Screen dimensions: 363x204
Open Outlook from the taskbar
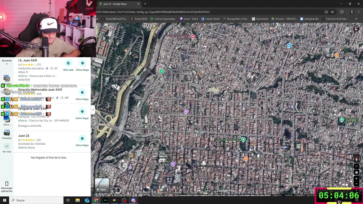click(87, 200)
